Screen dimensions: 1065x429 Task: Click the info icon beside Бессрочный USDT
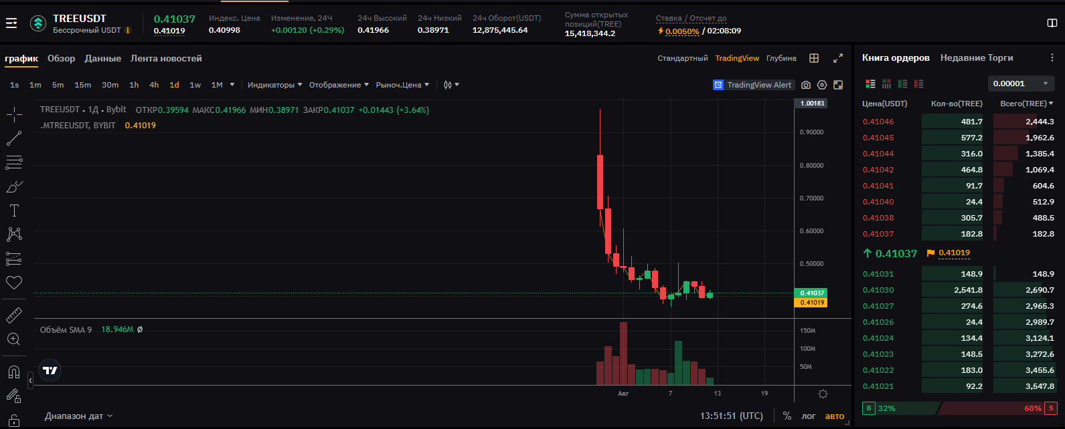128,30
